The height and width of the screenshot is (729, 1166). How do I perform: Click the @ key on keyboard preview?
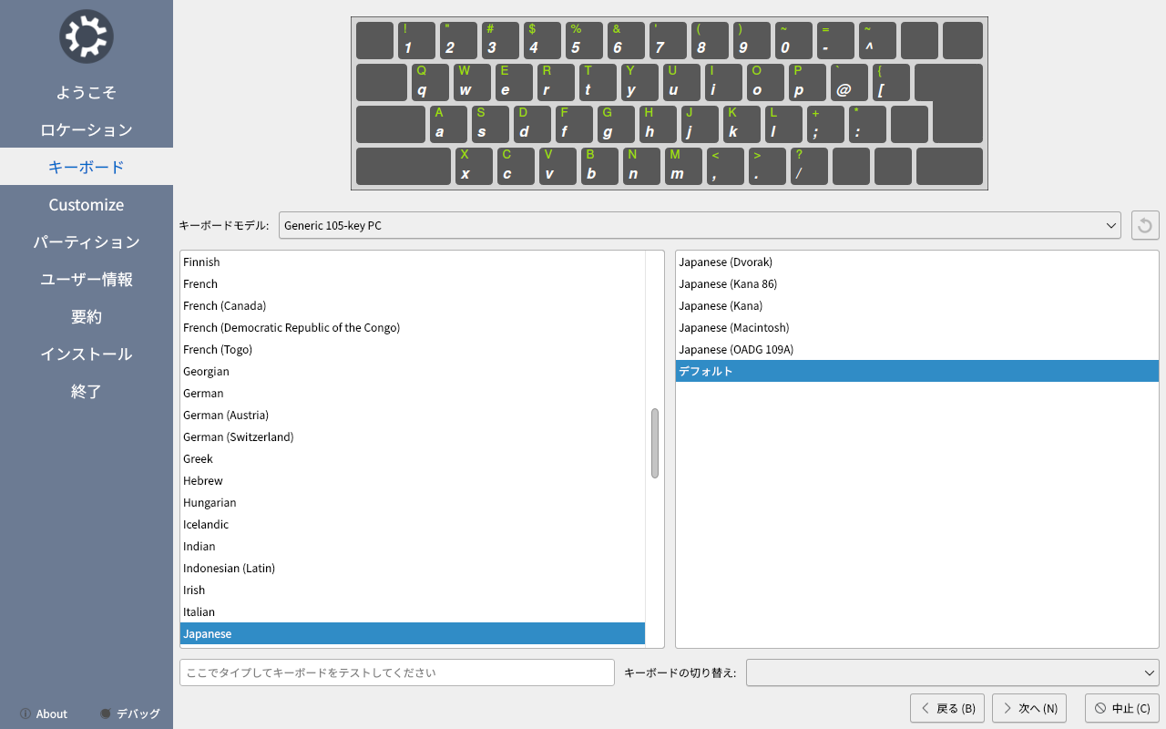(849, 82)
